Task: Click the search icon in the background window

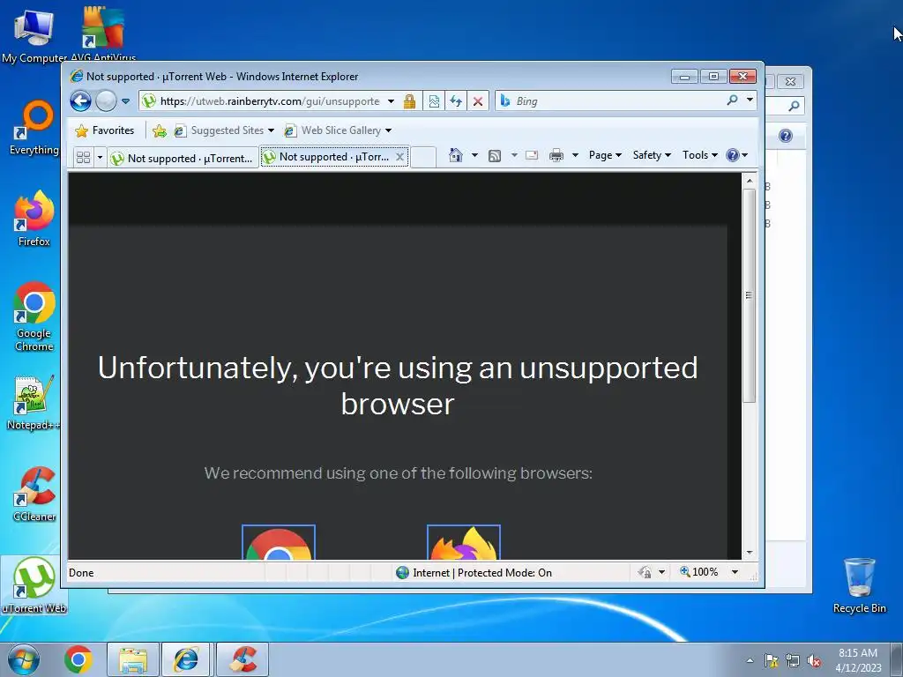Action: (x=794, y=106)
